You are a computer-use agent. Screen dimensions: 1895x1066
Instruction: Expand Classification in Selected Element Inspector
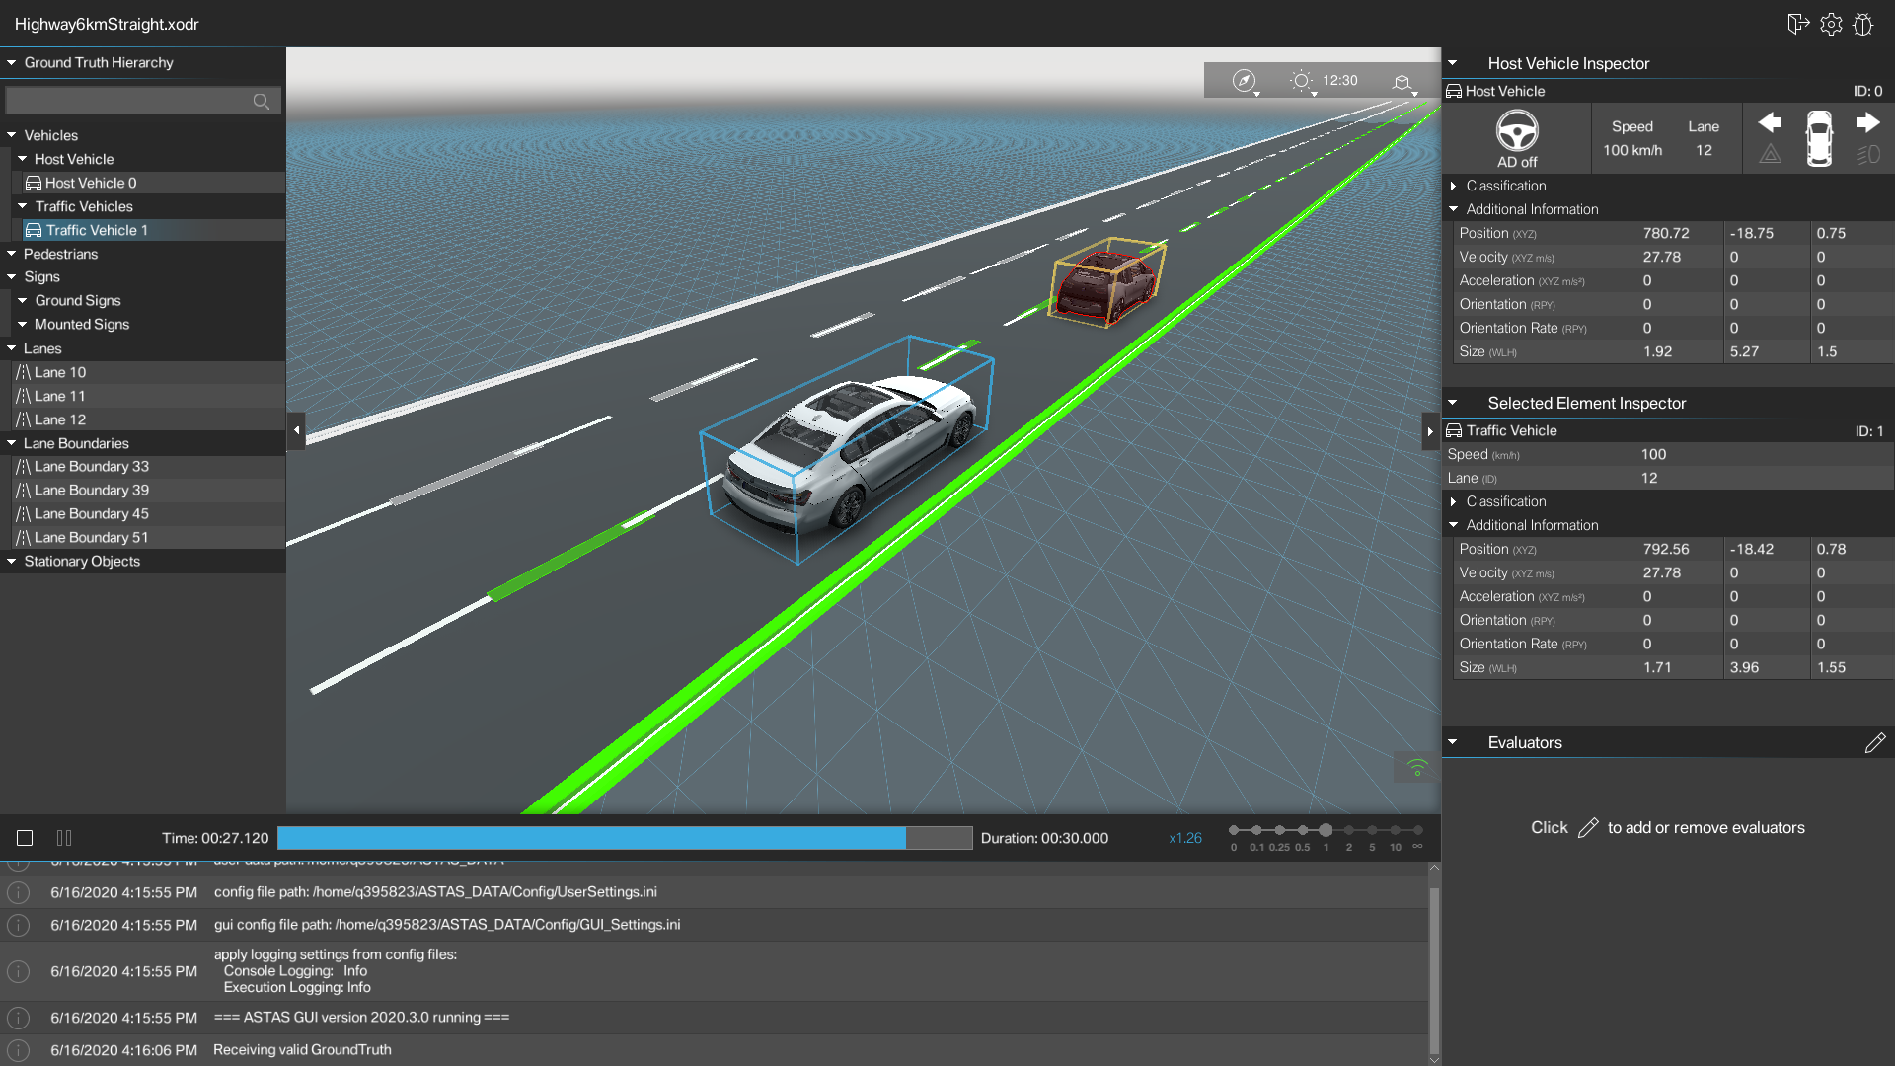[x=1455, y=501]
